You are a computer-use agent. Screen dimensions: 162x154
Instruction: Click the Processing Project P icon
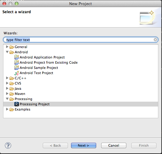tap(17, 104)
